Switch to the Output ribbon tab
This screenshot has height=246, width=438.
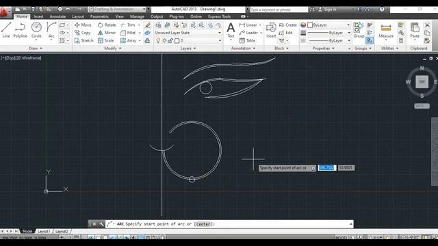(x=157, y=16)
